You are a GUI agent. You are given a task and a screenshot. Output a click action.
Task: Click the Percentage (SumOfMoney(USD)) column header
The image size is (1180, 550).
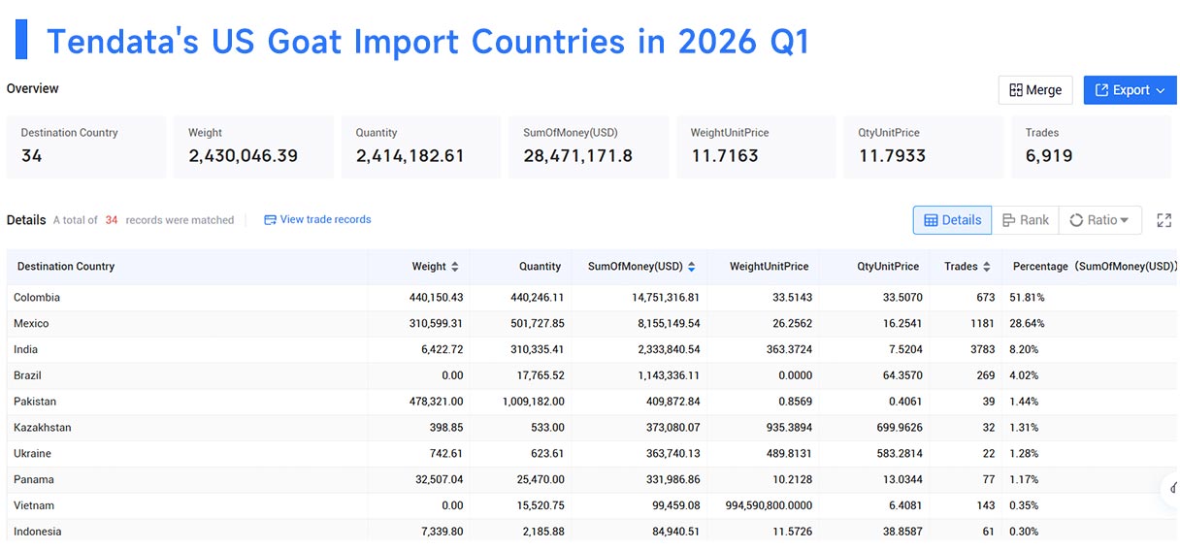pyautogui.click(x=1095, y=267)
